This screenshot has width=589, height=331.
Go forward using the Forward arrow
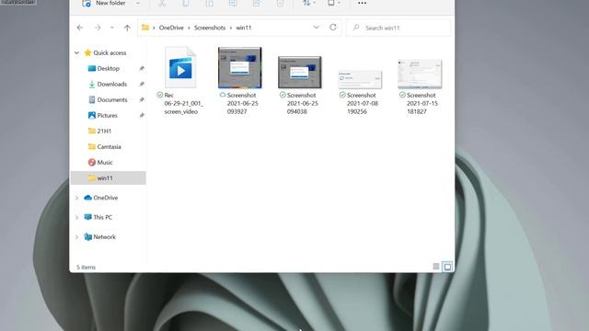click(x=98, y=28)
